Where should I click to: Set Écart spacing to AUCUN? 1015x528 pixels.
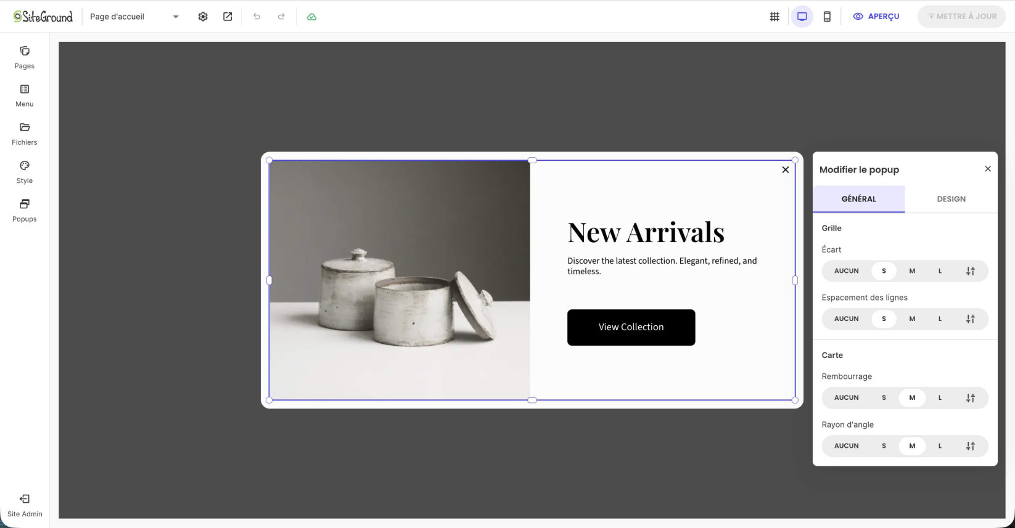click(846, 271)
